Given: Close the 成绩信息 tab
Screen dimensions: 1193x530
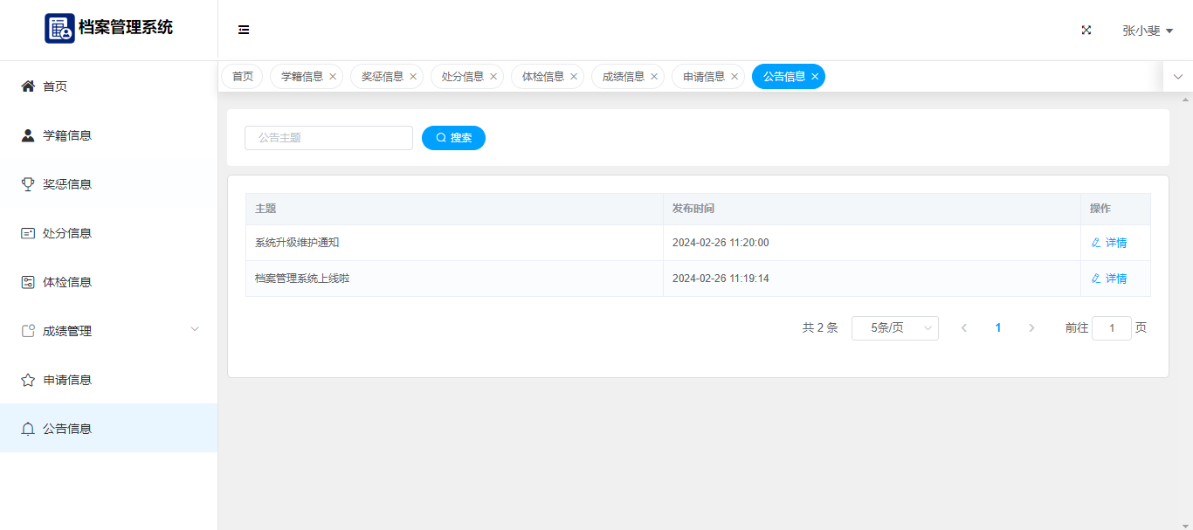Looking at the screenshot, I should click(x=654, y=77).
